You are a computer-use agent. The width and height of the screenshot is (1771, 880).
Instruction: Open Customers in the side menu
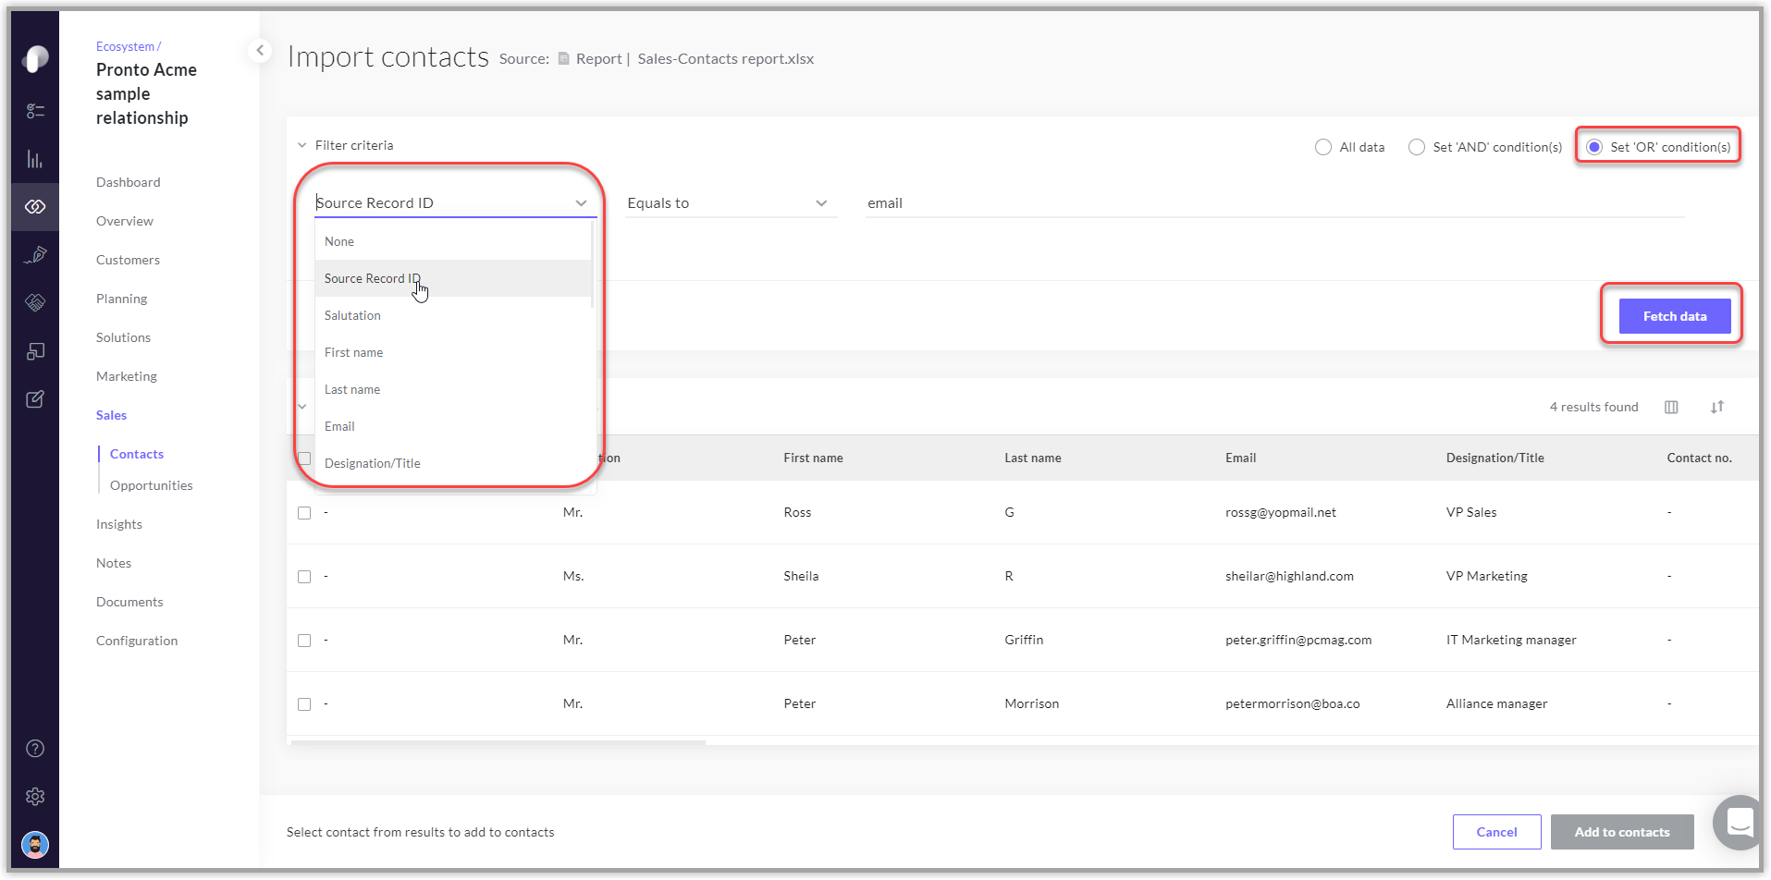click(128, 260)
